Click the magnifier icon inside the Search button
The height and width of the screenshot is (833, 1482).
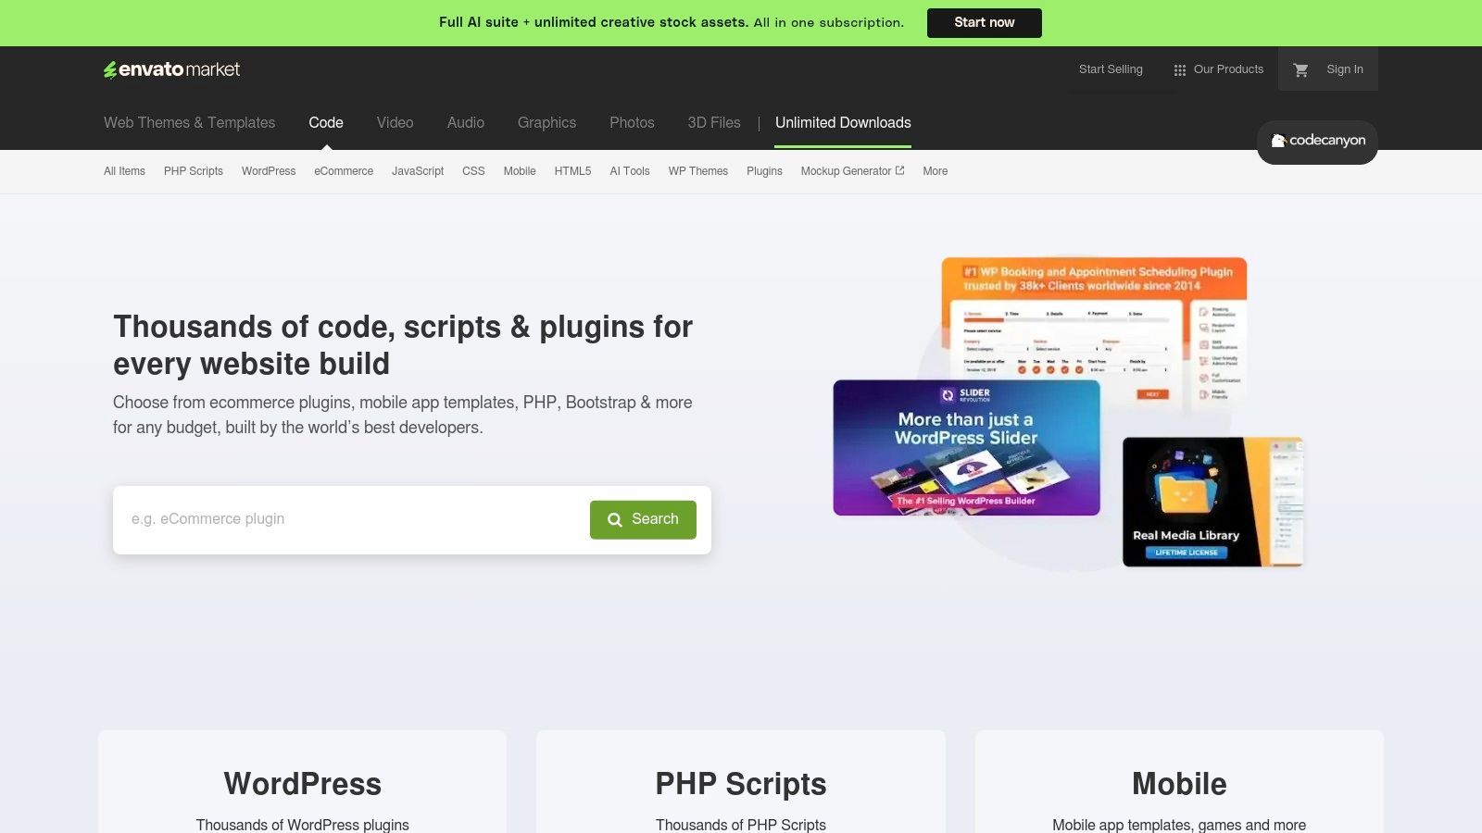(614, 519)
